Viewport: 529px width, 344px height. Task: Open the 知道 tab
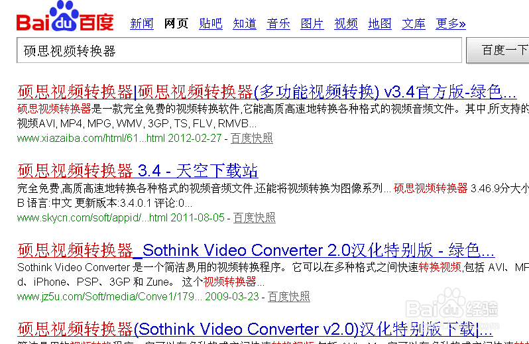(245, 24)
